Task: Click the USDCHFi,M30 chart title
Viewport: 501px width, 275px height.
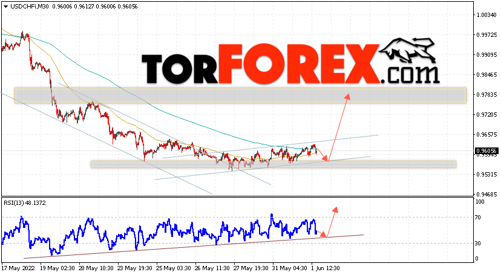Action: click(30, 7)
